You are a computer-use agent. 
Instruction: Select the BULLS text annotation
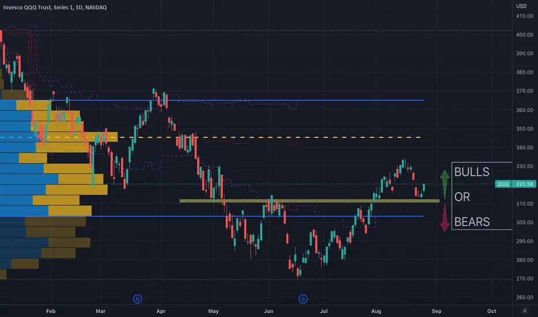click(472, 172)
